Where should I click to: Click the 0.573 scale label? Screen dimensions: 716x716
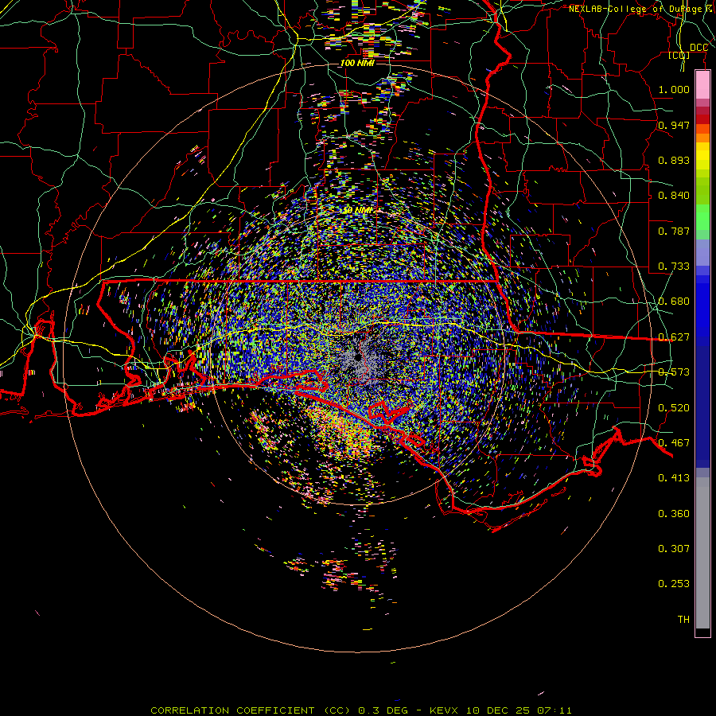674,372
